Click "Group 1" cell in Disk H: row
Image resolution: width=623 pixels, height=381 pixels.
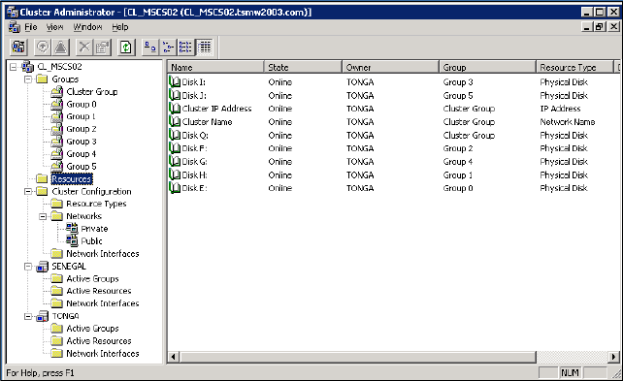coord(458,175)
